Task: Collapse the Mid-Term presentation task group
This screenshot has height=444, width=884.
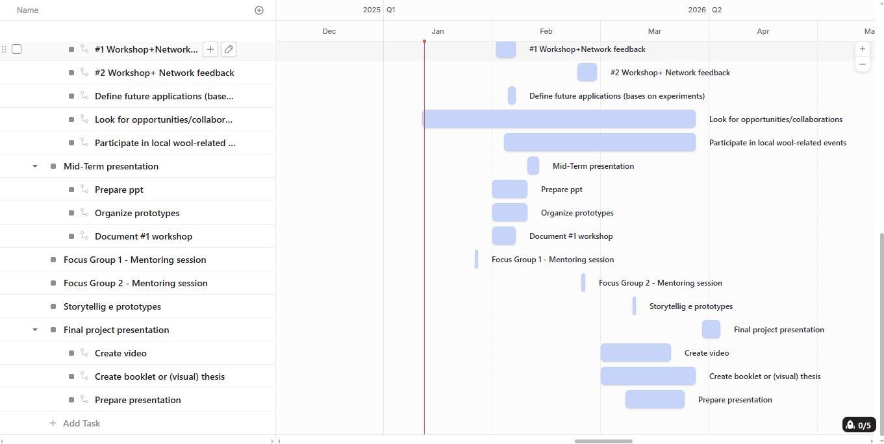Action: pos(35,166)
